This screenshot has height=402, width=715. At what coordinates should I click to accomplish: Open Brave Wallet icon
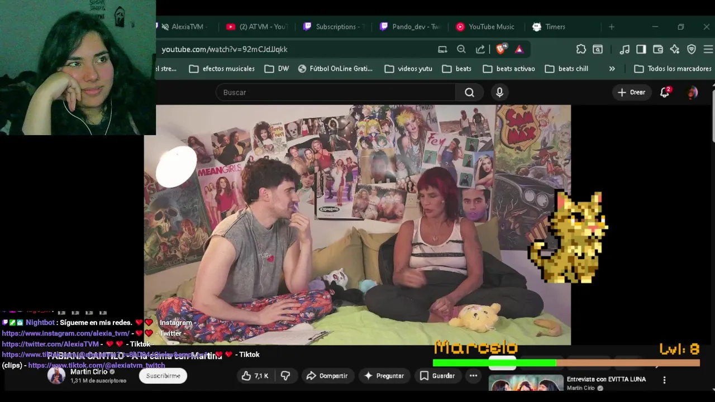coord(658,49)
